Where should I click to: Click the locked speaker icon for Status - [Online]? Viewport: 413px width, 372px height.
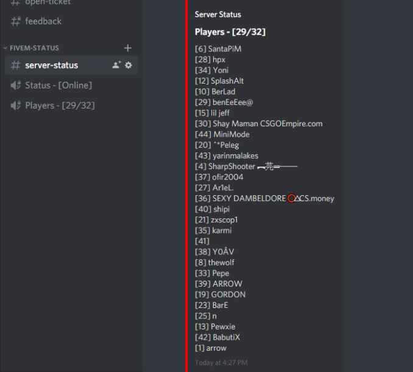16,85
